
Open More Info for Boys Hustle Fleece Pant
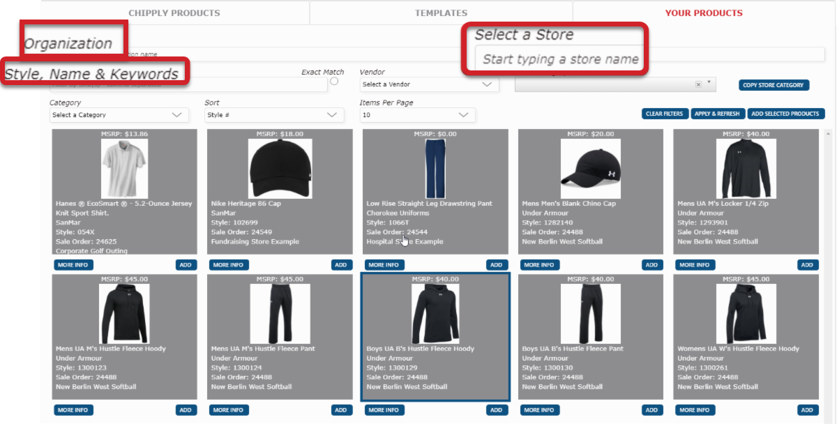pos(539,410)
